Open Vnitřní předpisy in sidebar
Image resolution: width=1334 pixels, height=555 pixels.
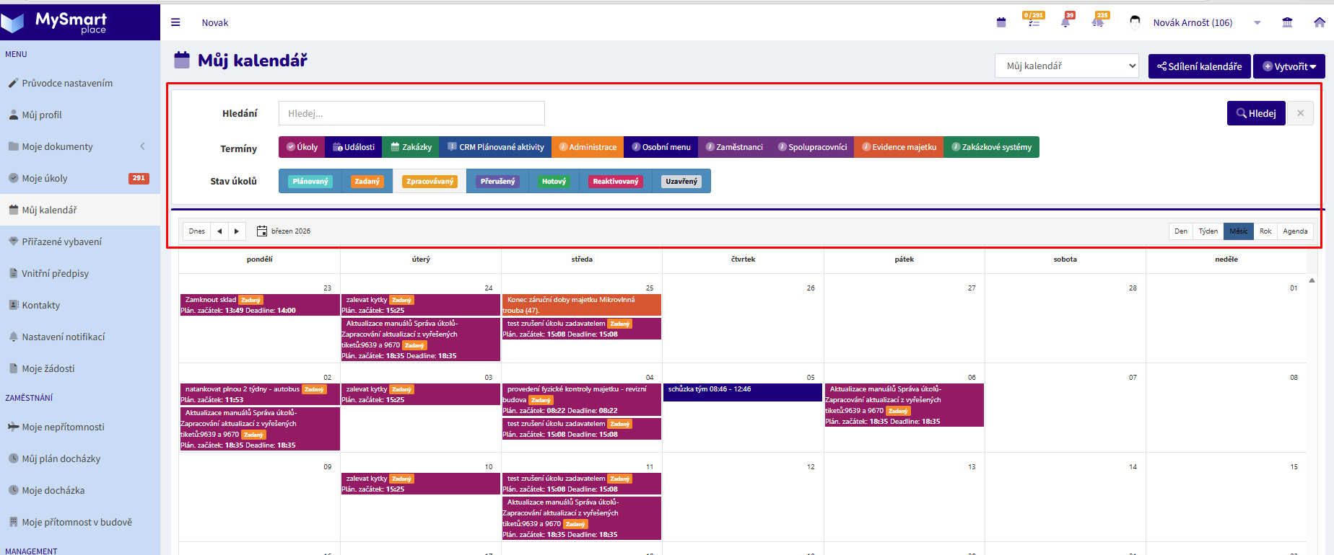(79, 273)
